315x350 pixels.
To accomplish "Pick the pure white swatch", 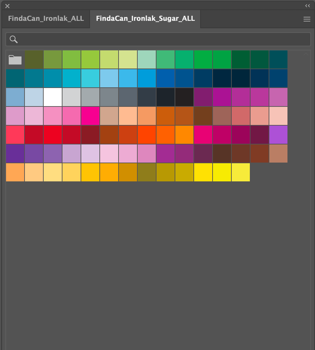I will pos(53,97).
